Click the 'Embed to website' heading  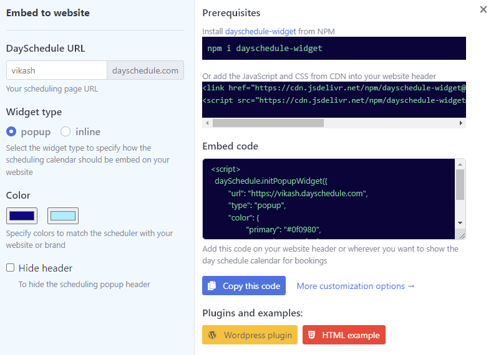click(x=48, y=13)
